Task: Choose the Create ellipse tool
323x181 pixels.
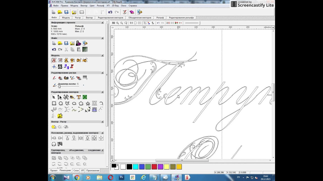Action: [74, 103]
